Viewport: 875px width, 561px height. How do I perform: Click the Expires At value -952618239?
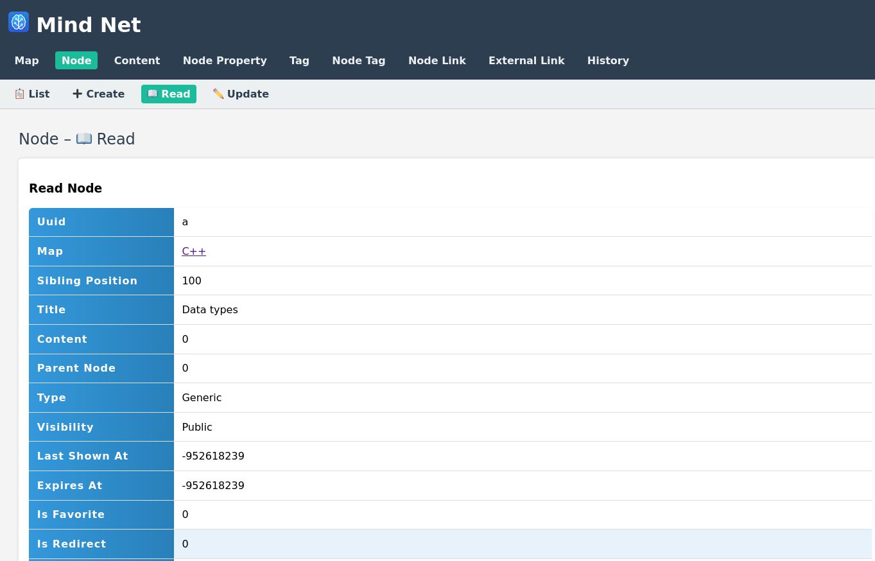tap(213, 485)
